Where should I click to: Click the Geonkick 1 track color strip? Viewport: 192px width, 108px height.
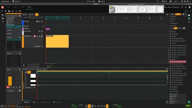[23, 41]
